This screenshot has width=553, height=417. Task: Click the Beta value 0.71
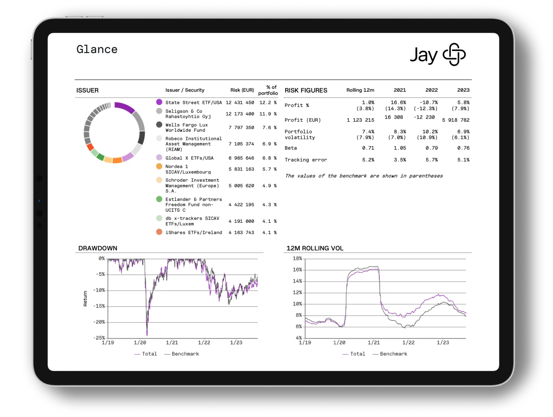[x=368, y=148]
